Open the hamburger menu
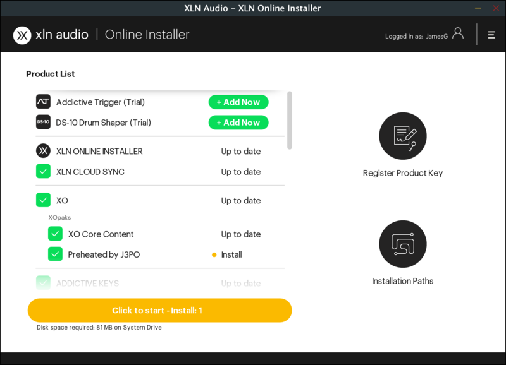 click(491, 35)
